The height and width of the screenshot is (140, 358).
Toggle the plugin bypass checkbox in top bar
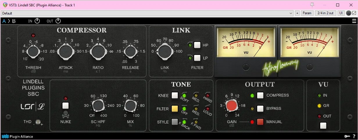coord(354,13)
